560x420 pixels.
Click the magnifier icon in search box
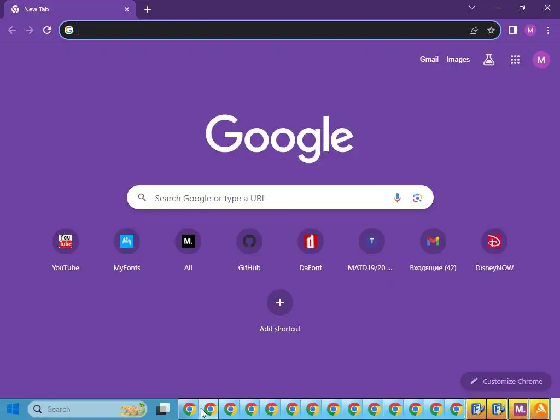point(142,197)
